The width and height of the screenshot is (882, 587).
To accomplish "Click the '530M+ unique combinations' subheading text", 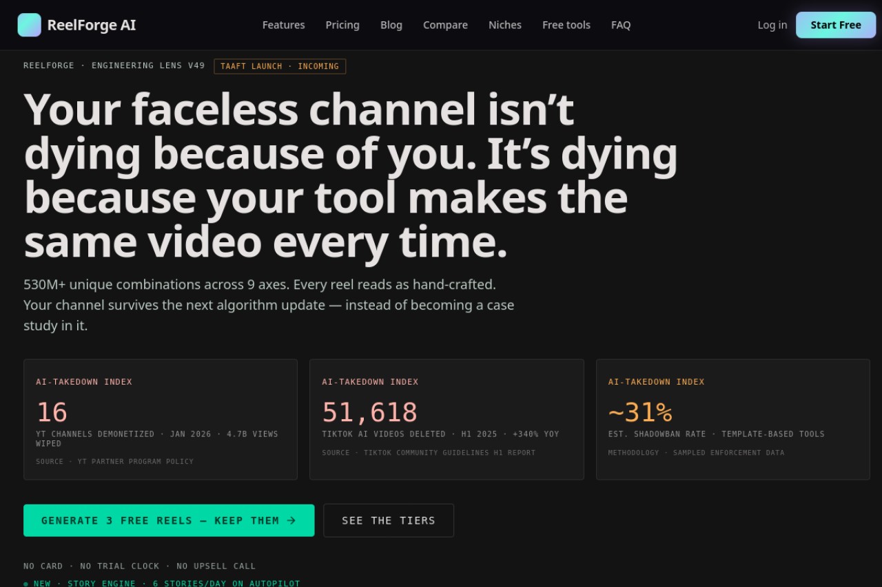I will pos(269,305).
